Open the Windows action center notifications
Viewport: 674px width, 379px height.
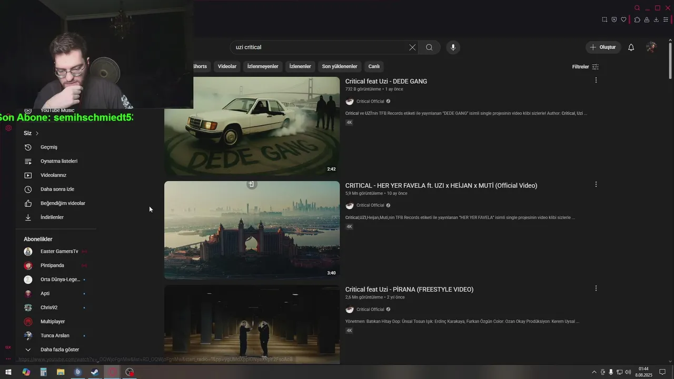662,372
